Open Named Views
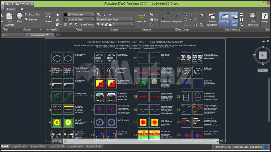 [x=84, y=24]
